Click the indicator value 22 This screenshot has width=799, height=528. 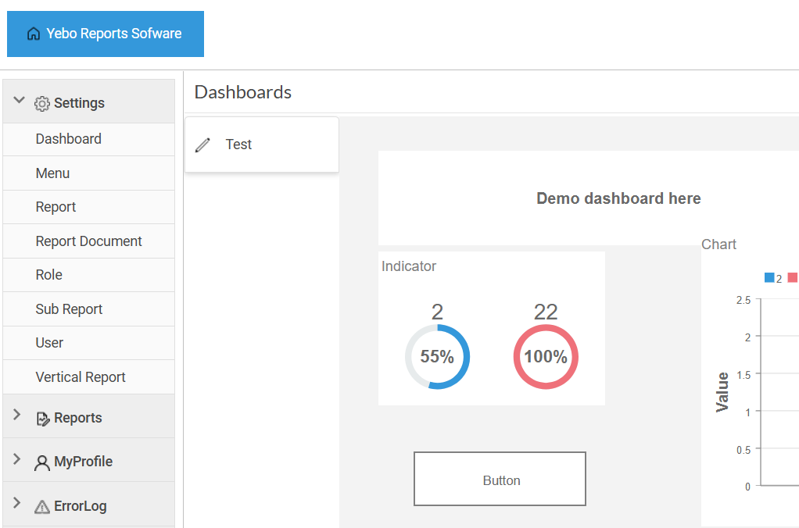[x=546, y=312]
